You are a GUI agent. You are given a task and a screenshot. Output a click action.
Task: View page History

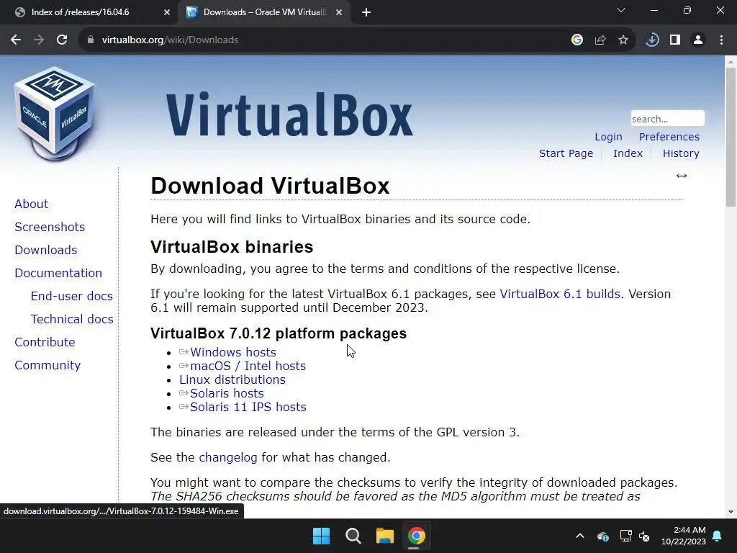681,153
